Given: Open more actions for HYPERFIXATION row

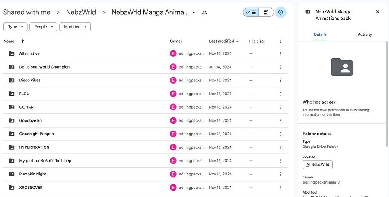Looking at the screenshot, I should coord(281,147).
